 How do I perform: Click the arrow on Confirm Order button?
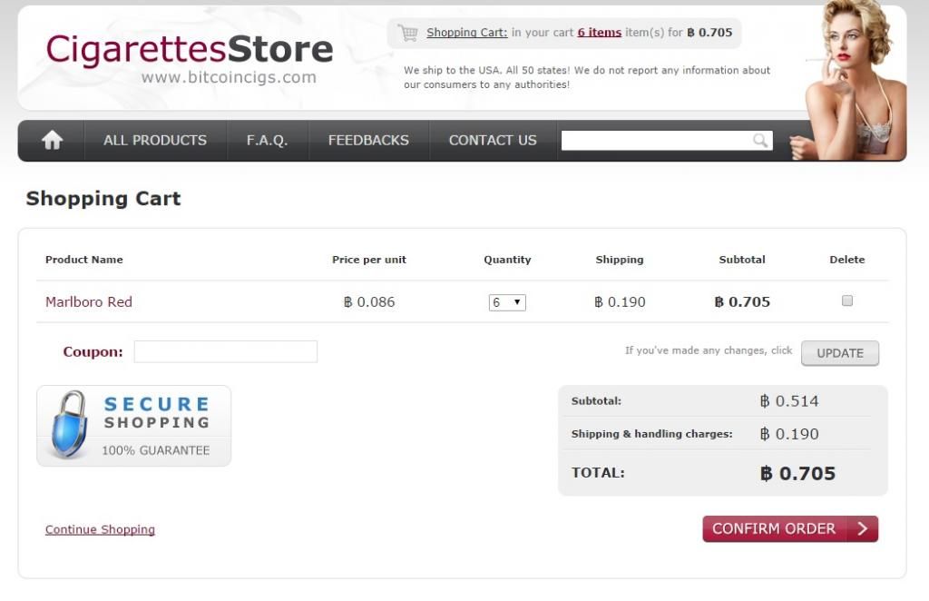(862, 528)
